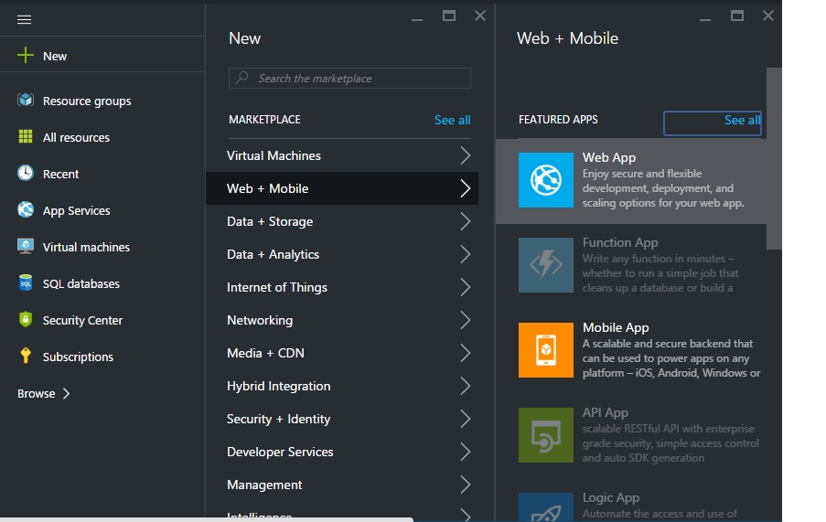Click the Subscriptions key icon
The width and height of the screenshot is (826, 522).
pyautogui.click(x=26, y=356)
